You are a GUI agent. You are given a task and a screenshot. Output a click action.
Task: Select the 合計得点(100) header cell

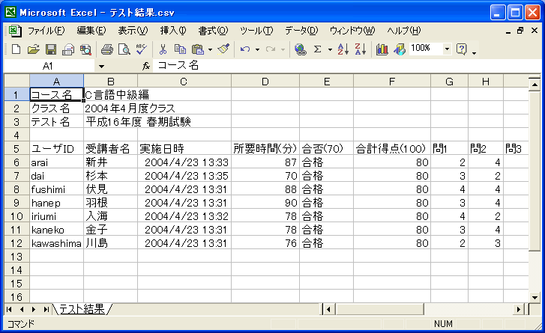pos(392,149)
